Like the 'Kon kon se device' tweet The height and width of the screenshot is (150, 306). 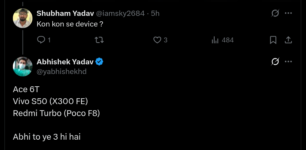[x=157, y=40]
